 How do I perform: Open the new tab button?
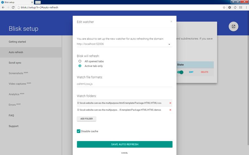click(x=38, y=2)
